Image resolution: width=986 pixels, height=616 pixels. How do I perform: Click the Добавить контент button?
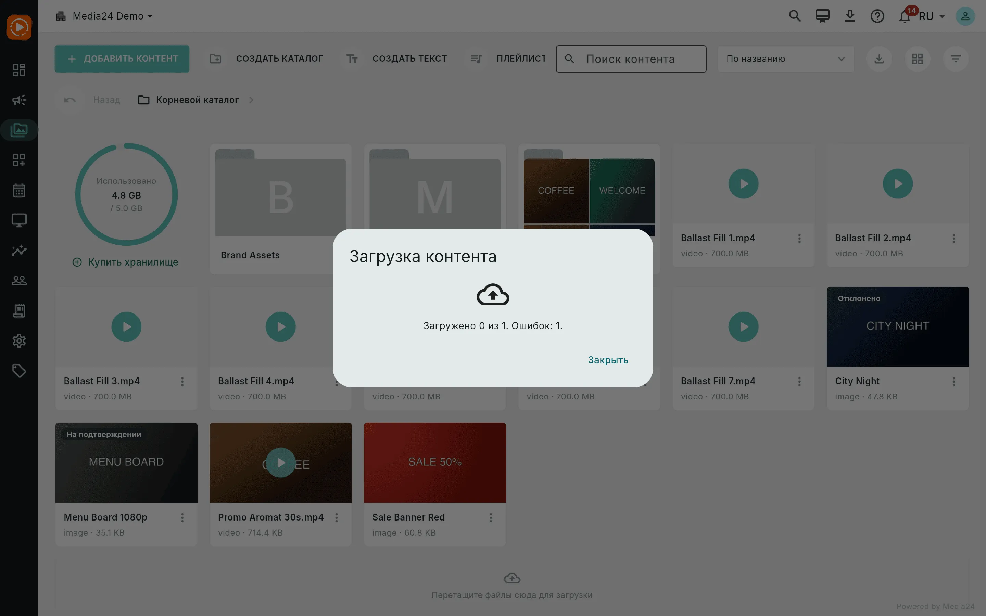[122, 59]
